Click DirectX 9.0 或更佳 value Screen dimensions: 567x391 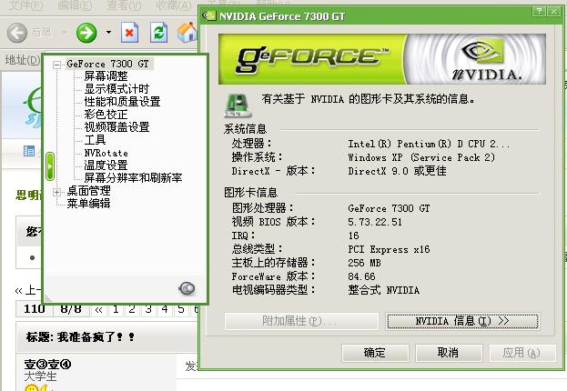397,171
